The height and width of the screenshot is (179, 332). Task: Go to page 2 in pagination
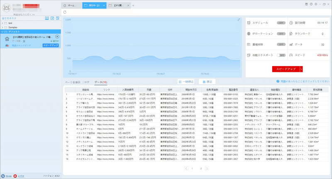click(x=201, y=168)
